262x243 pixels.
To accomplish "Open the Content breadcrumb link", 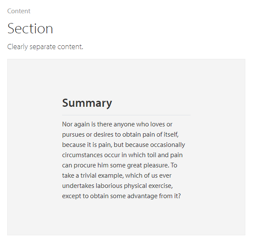I will click(19, 11).
